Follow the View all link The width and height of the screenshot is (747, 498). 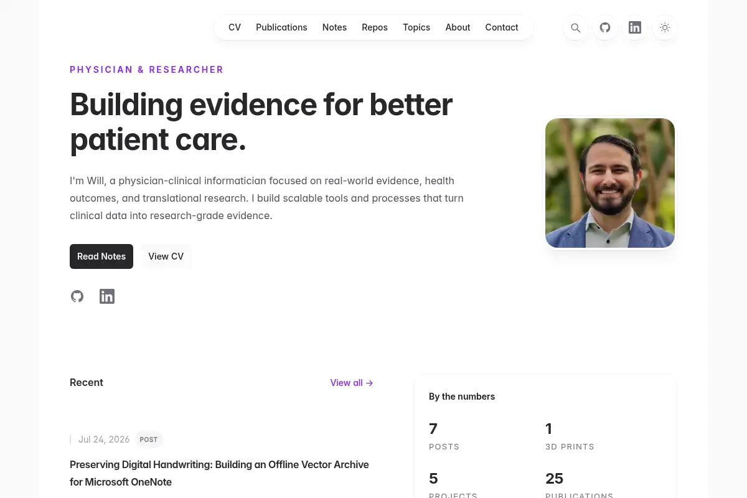(x=352, y=383)
